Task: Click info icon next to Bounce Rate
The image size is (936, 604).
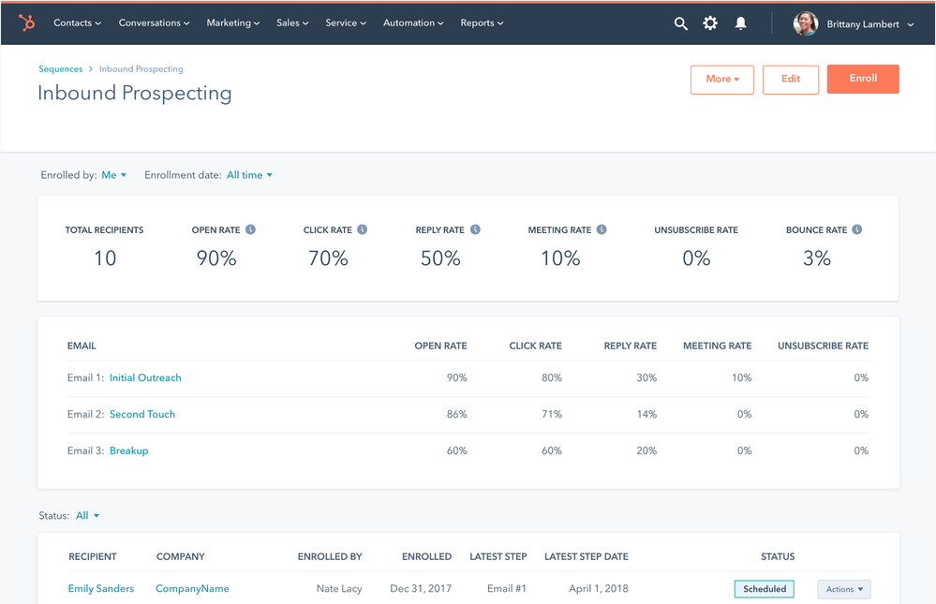Action: tap(857, 229)
